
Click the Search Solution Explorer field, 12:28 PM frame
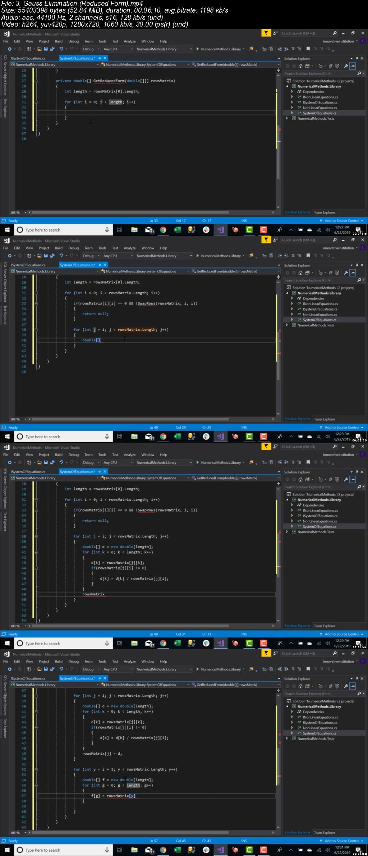(x=325, y=280)
